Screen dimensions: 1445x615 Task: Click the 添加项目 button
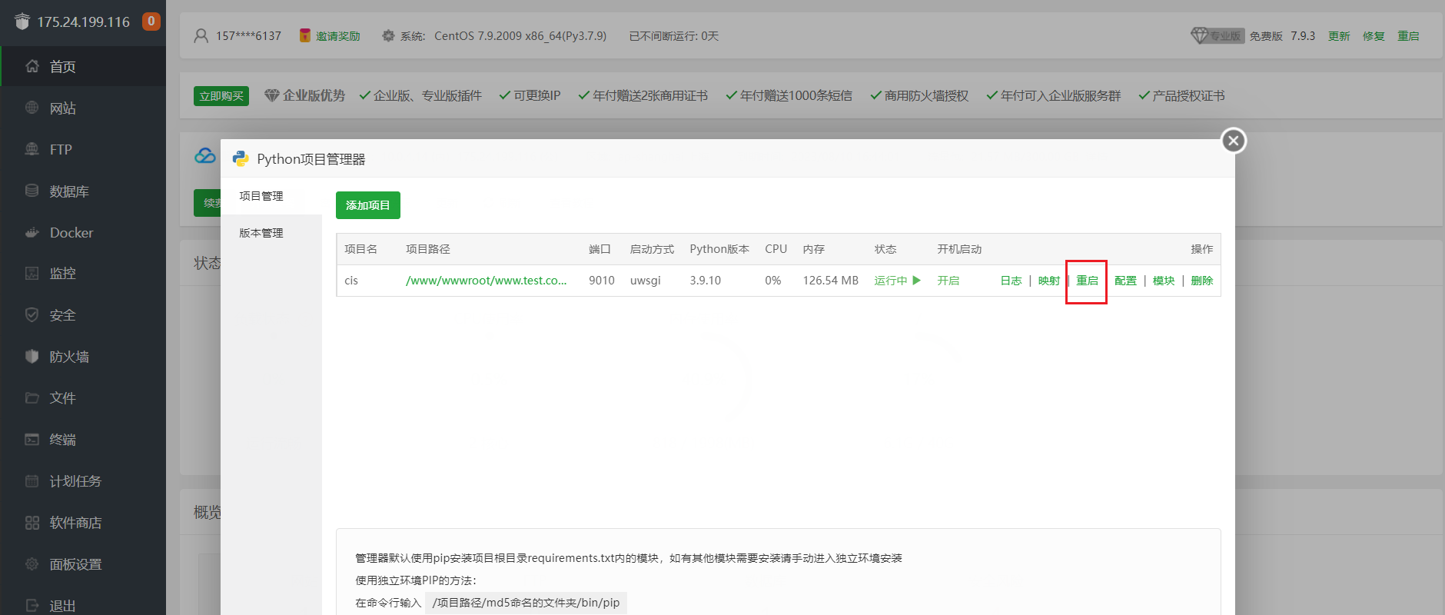[x=368, y=205]
